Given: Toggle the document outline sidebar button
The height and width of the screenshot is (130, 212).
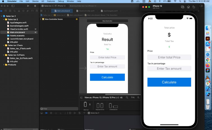Looking at the screenshot, I should click(x=82, y=98).
